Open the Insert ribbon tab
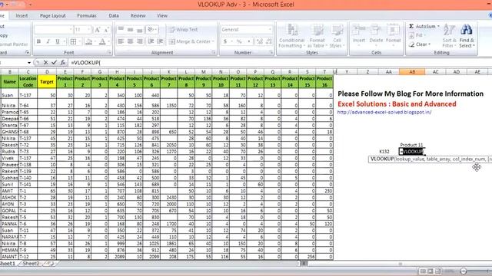The width and height of the screenshot is (492, 276). 22,15
